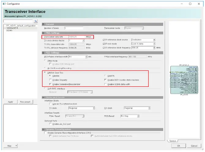Collapse the PCS Settings section
205x152 pixels.
pyautogui.click(x=43, y=53)
